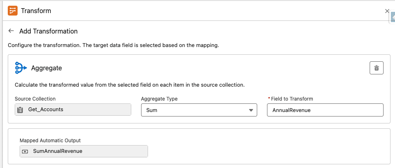This screenshot has height=168, width=395.
Task: Click the Field to Transform input
Action: 325,110
